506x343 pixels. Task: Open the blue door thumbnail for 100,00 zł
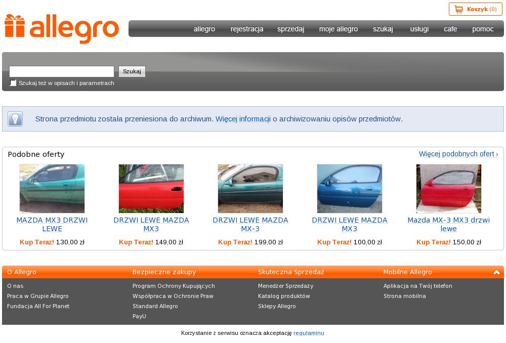pyautogui.click(x=350, y=188)
